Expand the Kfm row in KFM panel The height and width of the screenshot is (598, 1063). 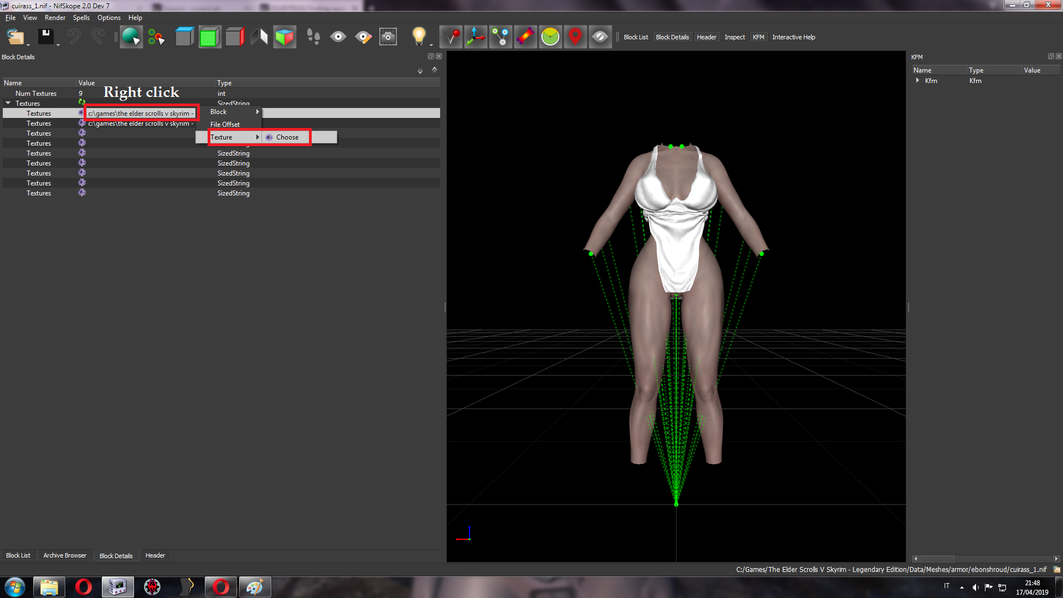pyautogui.click(x=917, y=80)
